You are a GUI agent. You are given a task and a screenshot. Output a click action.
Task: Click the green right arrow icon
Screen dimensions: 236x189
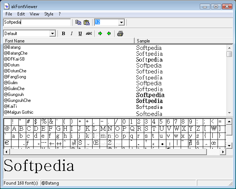[x=100, y=34]
